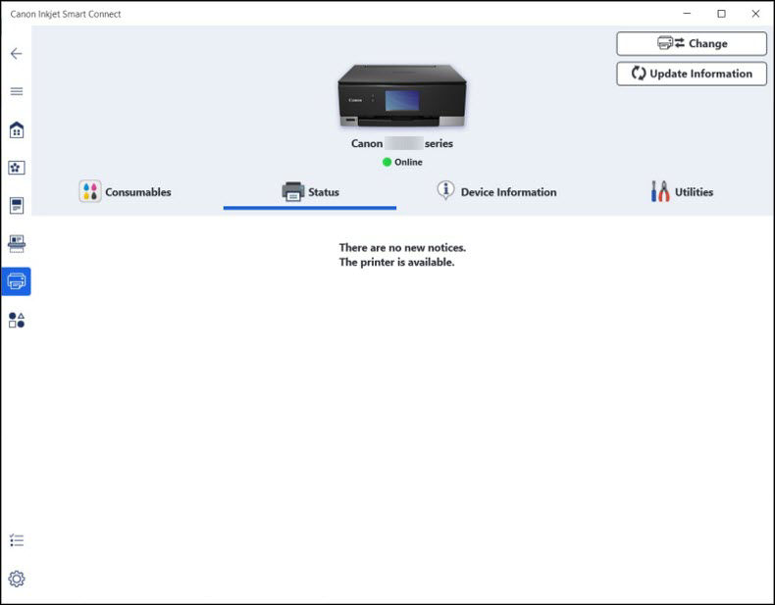The height and width of the screenshot is (605, 775).
Task: Open the Home icon in the sidebar
Action: point(16,129)
